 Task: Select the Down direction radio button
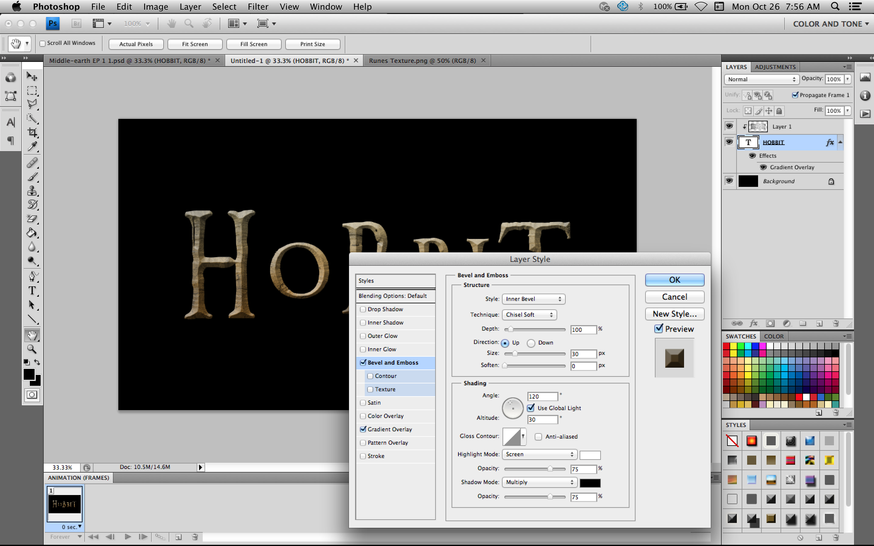(531, 343)
